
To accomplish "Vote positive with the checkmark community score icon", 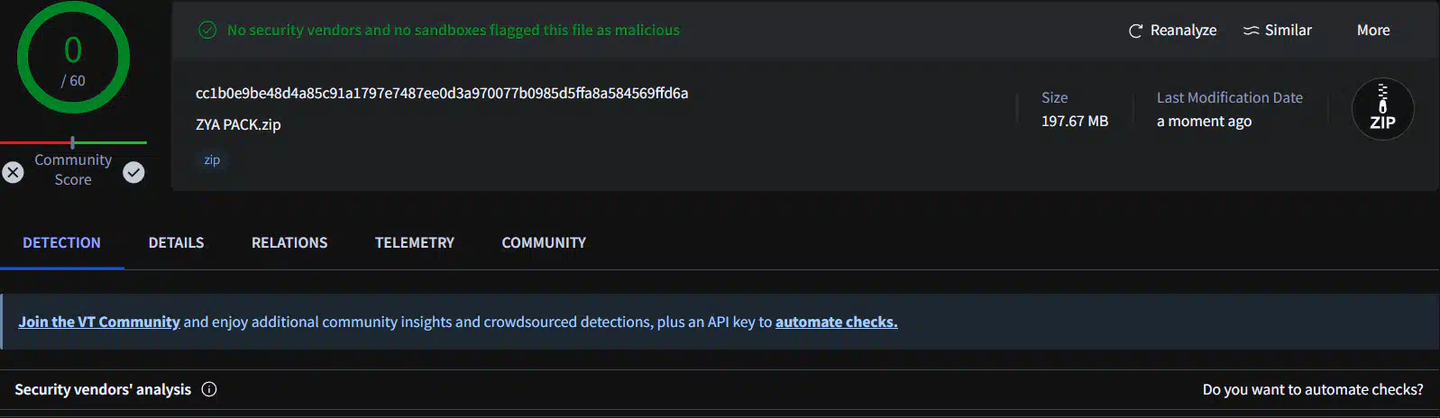I will [133, 172].
